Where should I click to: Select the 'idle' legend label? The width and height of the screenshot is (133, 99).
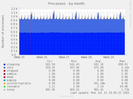pos(10,67)
